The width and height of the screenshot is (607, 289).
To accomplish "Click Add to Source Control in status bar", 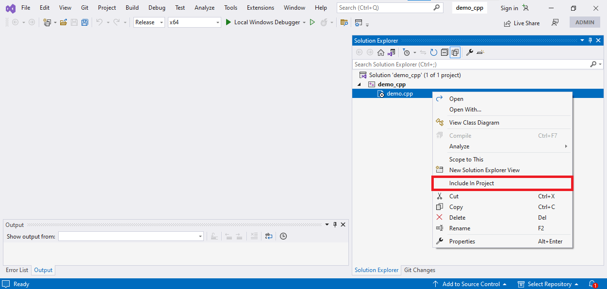I will 470,284.
